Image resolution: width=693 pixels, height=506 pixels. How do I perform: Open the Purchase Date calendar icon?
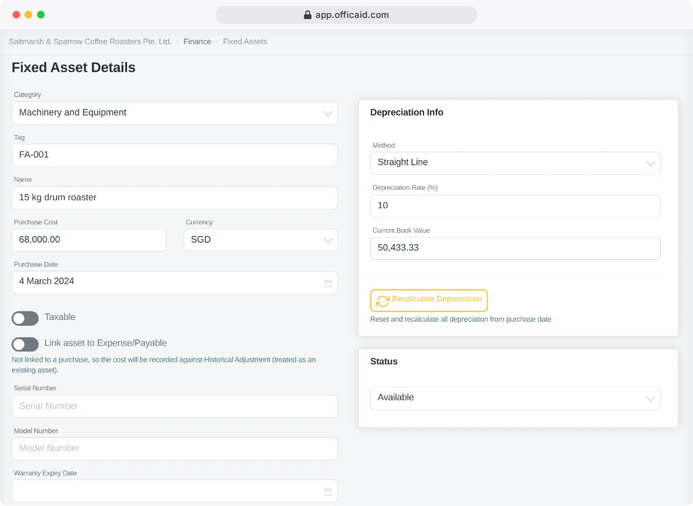327,283
